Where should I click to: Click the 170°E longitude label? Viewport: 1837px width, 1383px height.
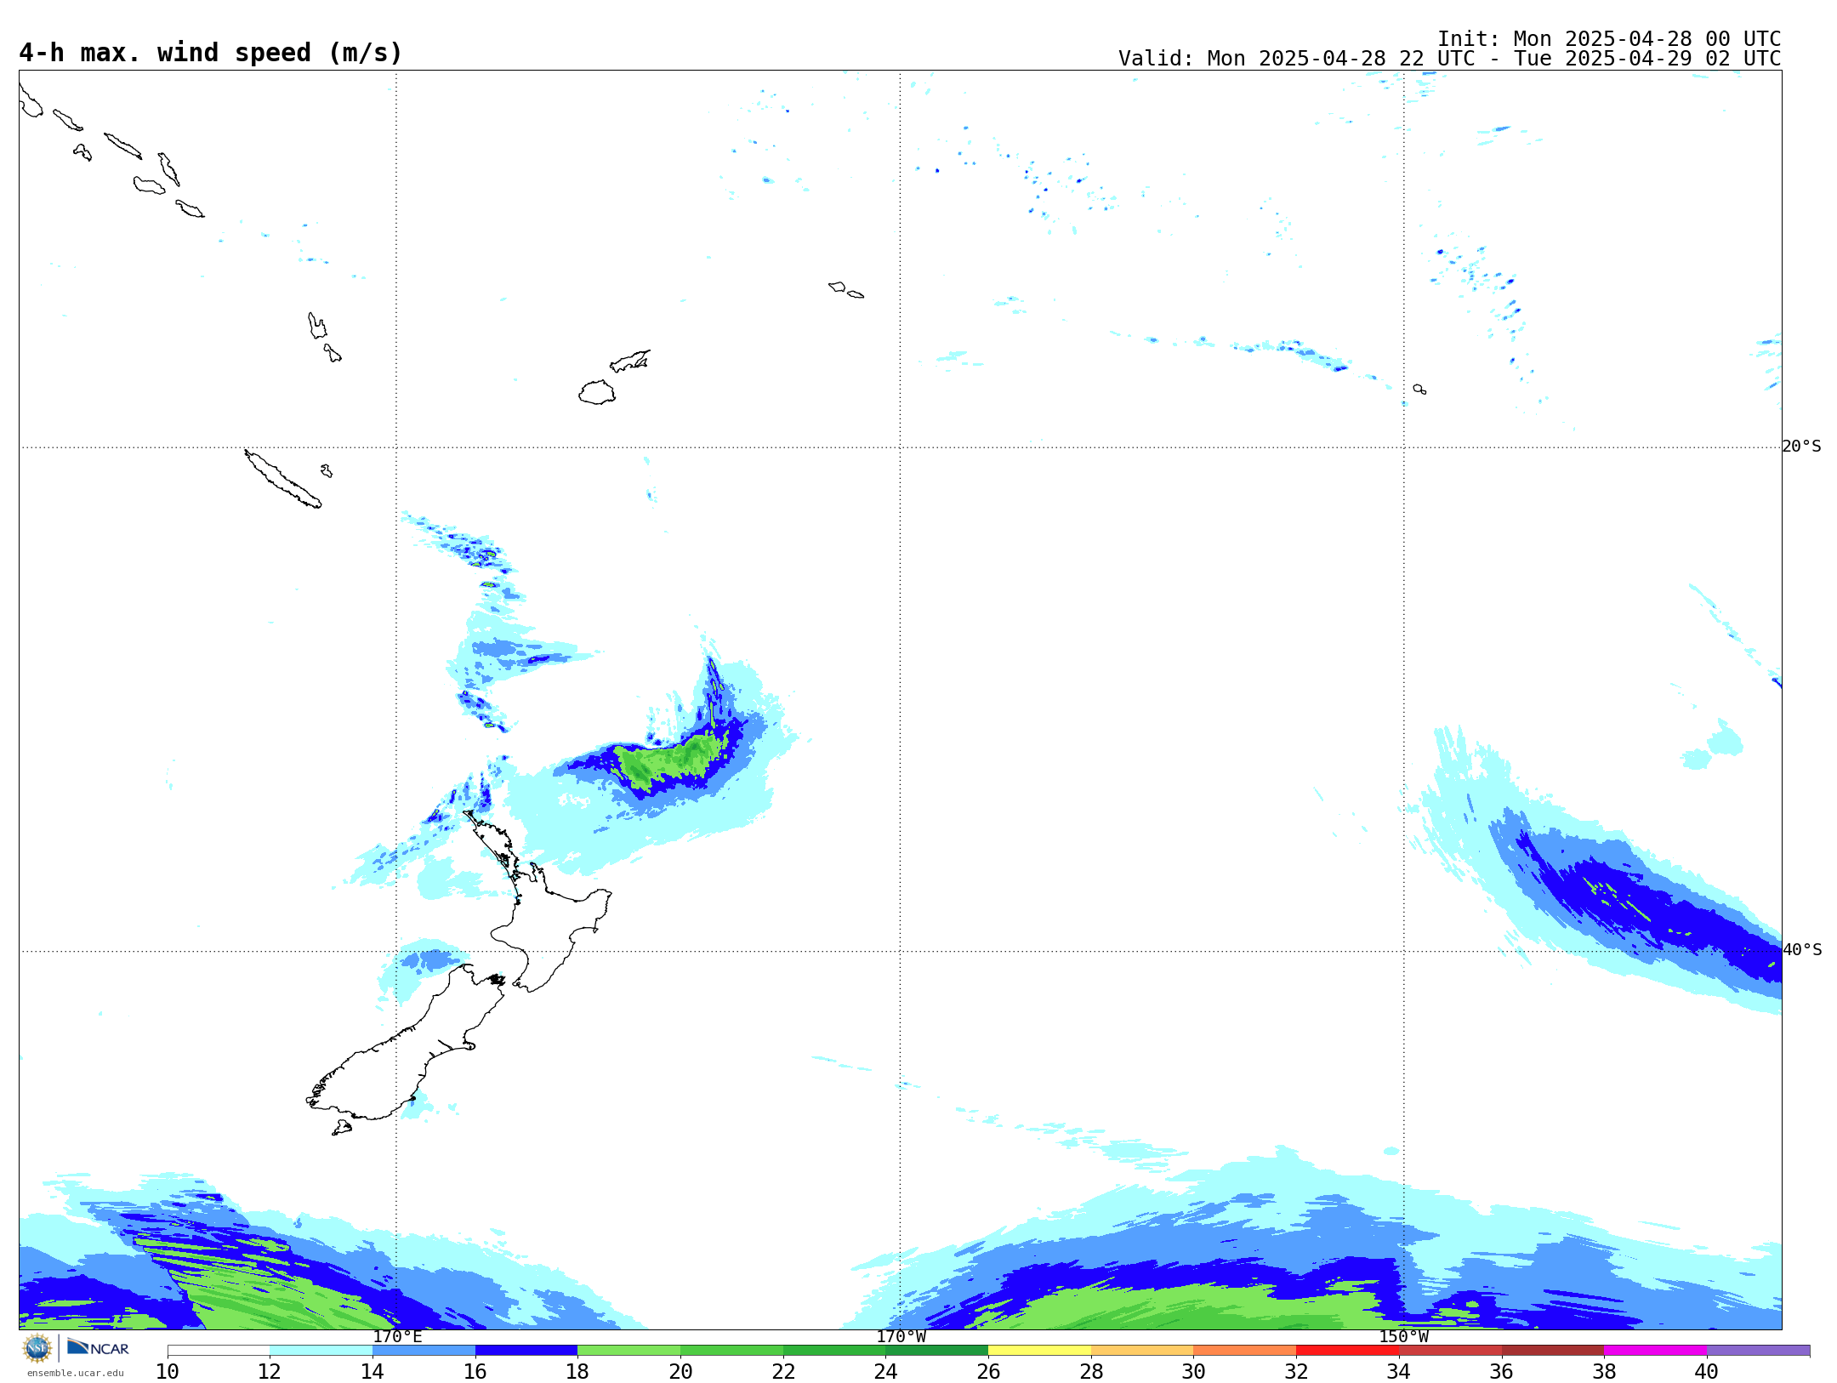point(397,1337)
